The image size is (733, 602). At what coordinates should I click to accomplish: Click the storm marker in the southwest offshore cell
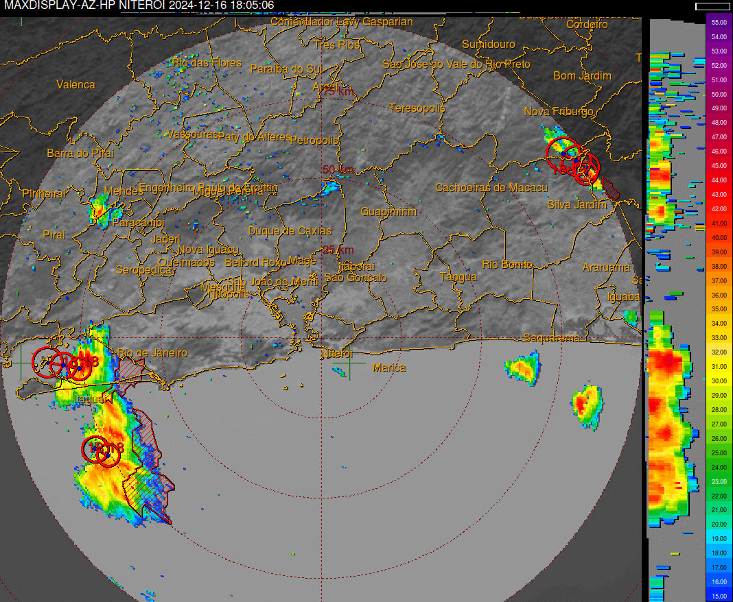[x=102, y=451]
